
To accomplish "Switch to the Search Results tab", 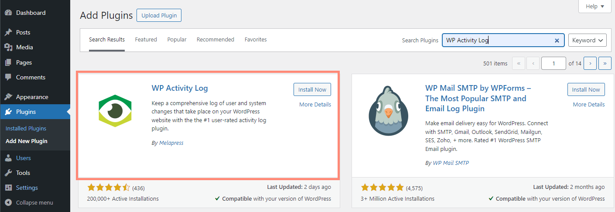I will pyautogui.click(x=107, y=39).
